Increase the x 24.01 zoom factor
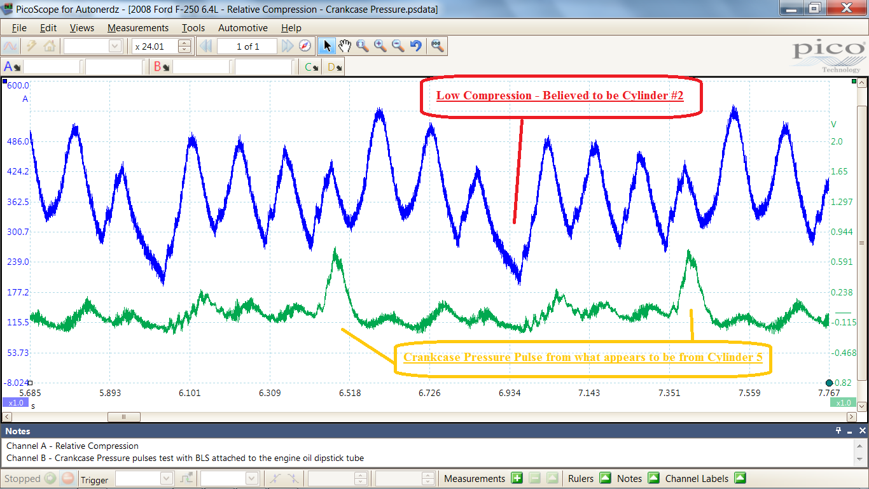Image resolution: width=869 pixels, height=489 pixels. [x=184, y=43]
